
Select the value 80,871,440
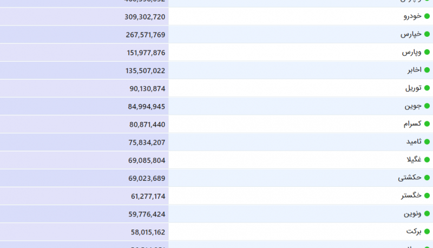coord(147,125)
